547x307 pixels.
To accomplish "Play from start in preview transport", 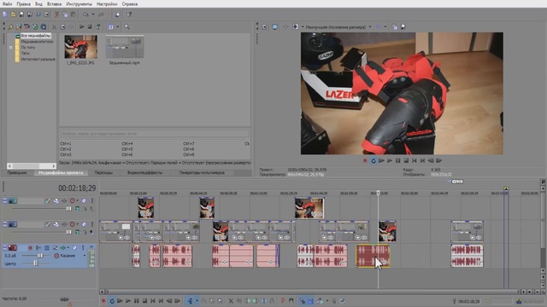I will click(381, 160).
